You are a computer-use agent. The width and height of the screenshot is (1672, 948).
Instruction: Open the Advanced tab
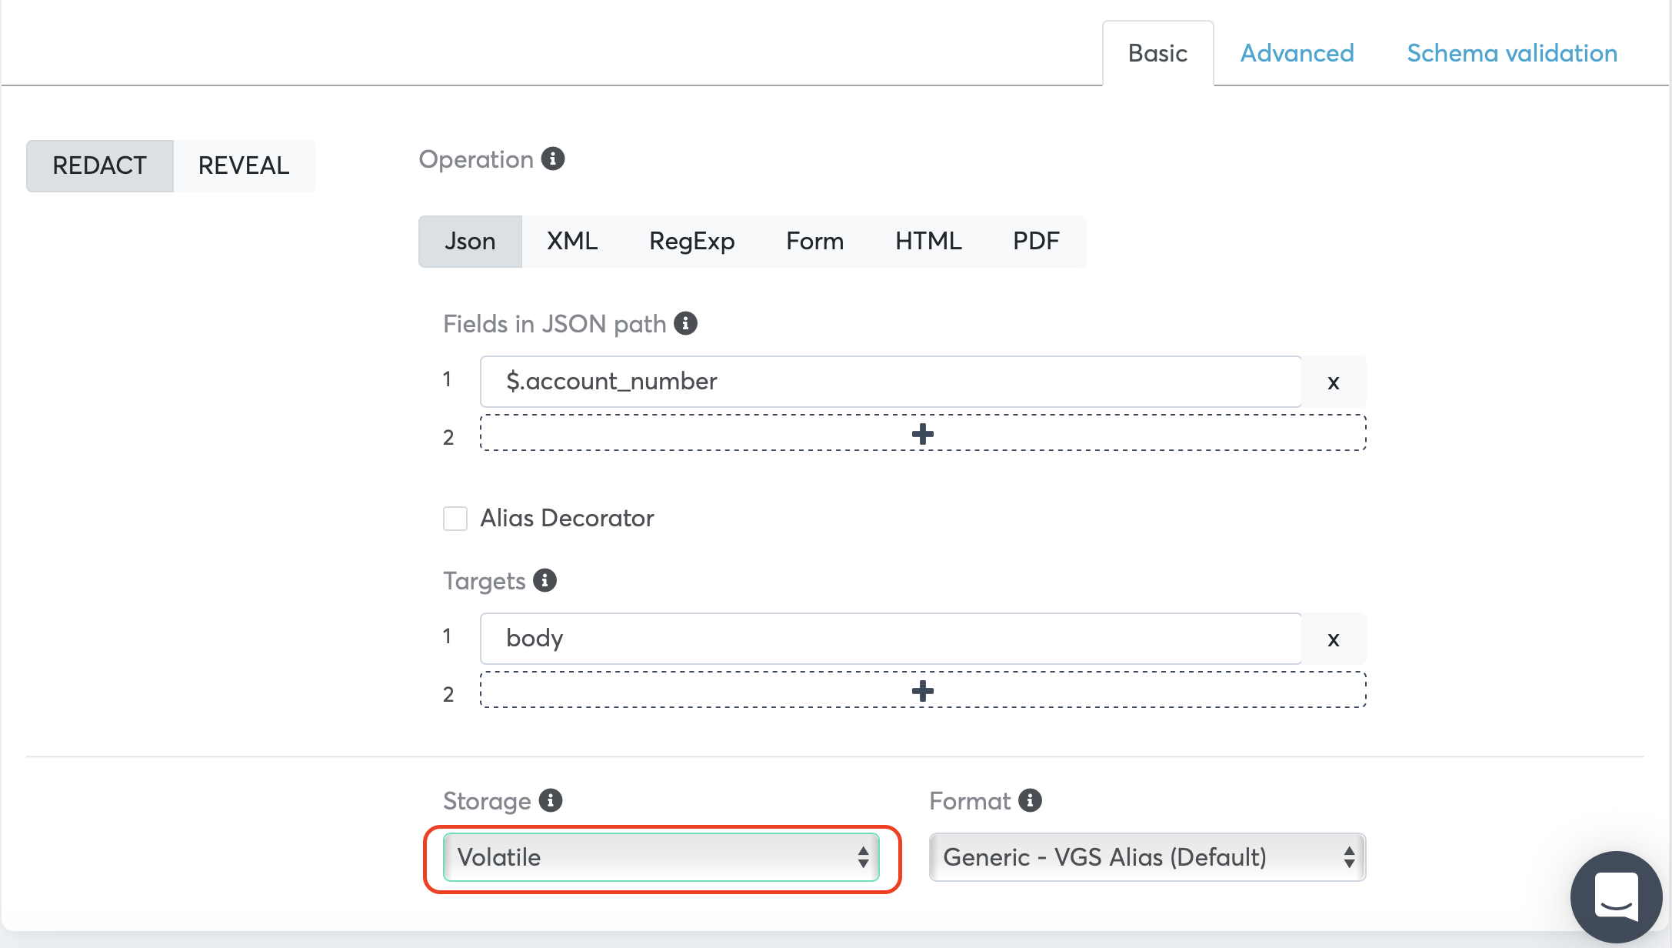click(1297, 53)
